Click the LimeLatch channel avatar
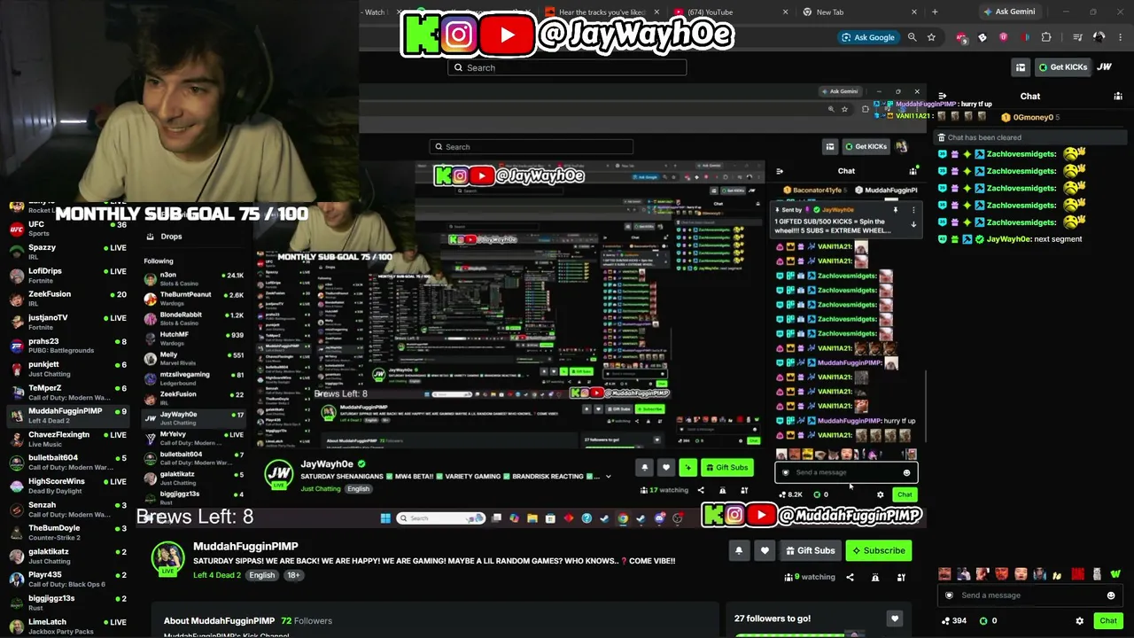This screenshot has height=638, width=1134. pyautogui.click(x=16, y=626)
